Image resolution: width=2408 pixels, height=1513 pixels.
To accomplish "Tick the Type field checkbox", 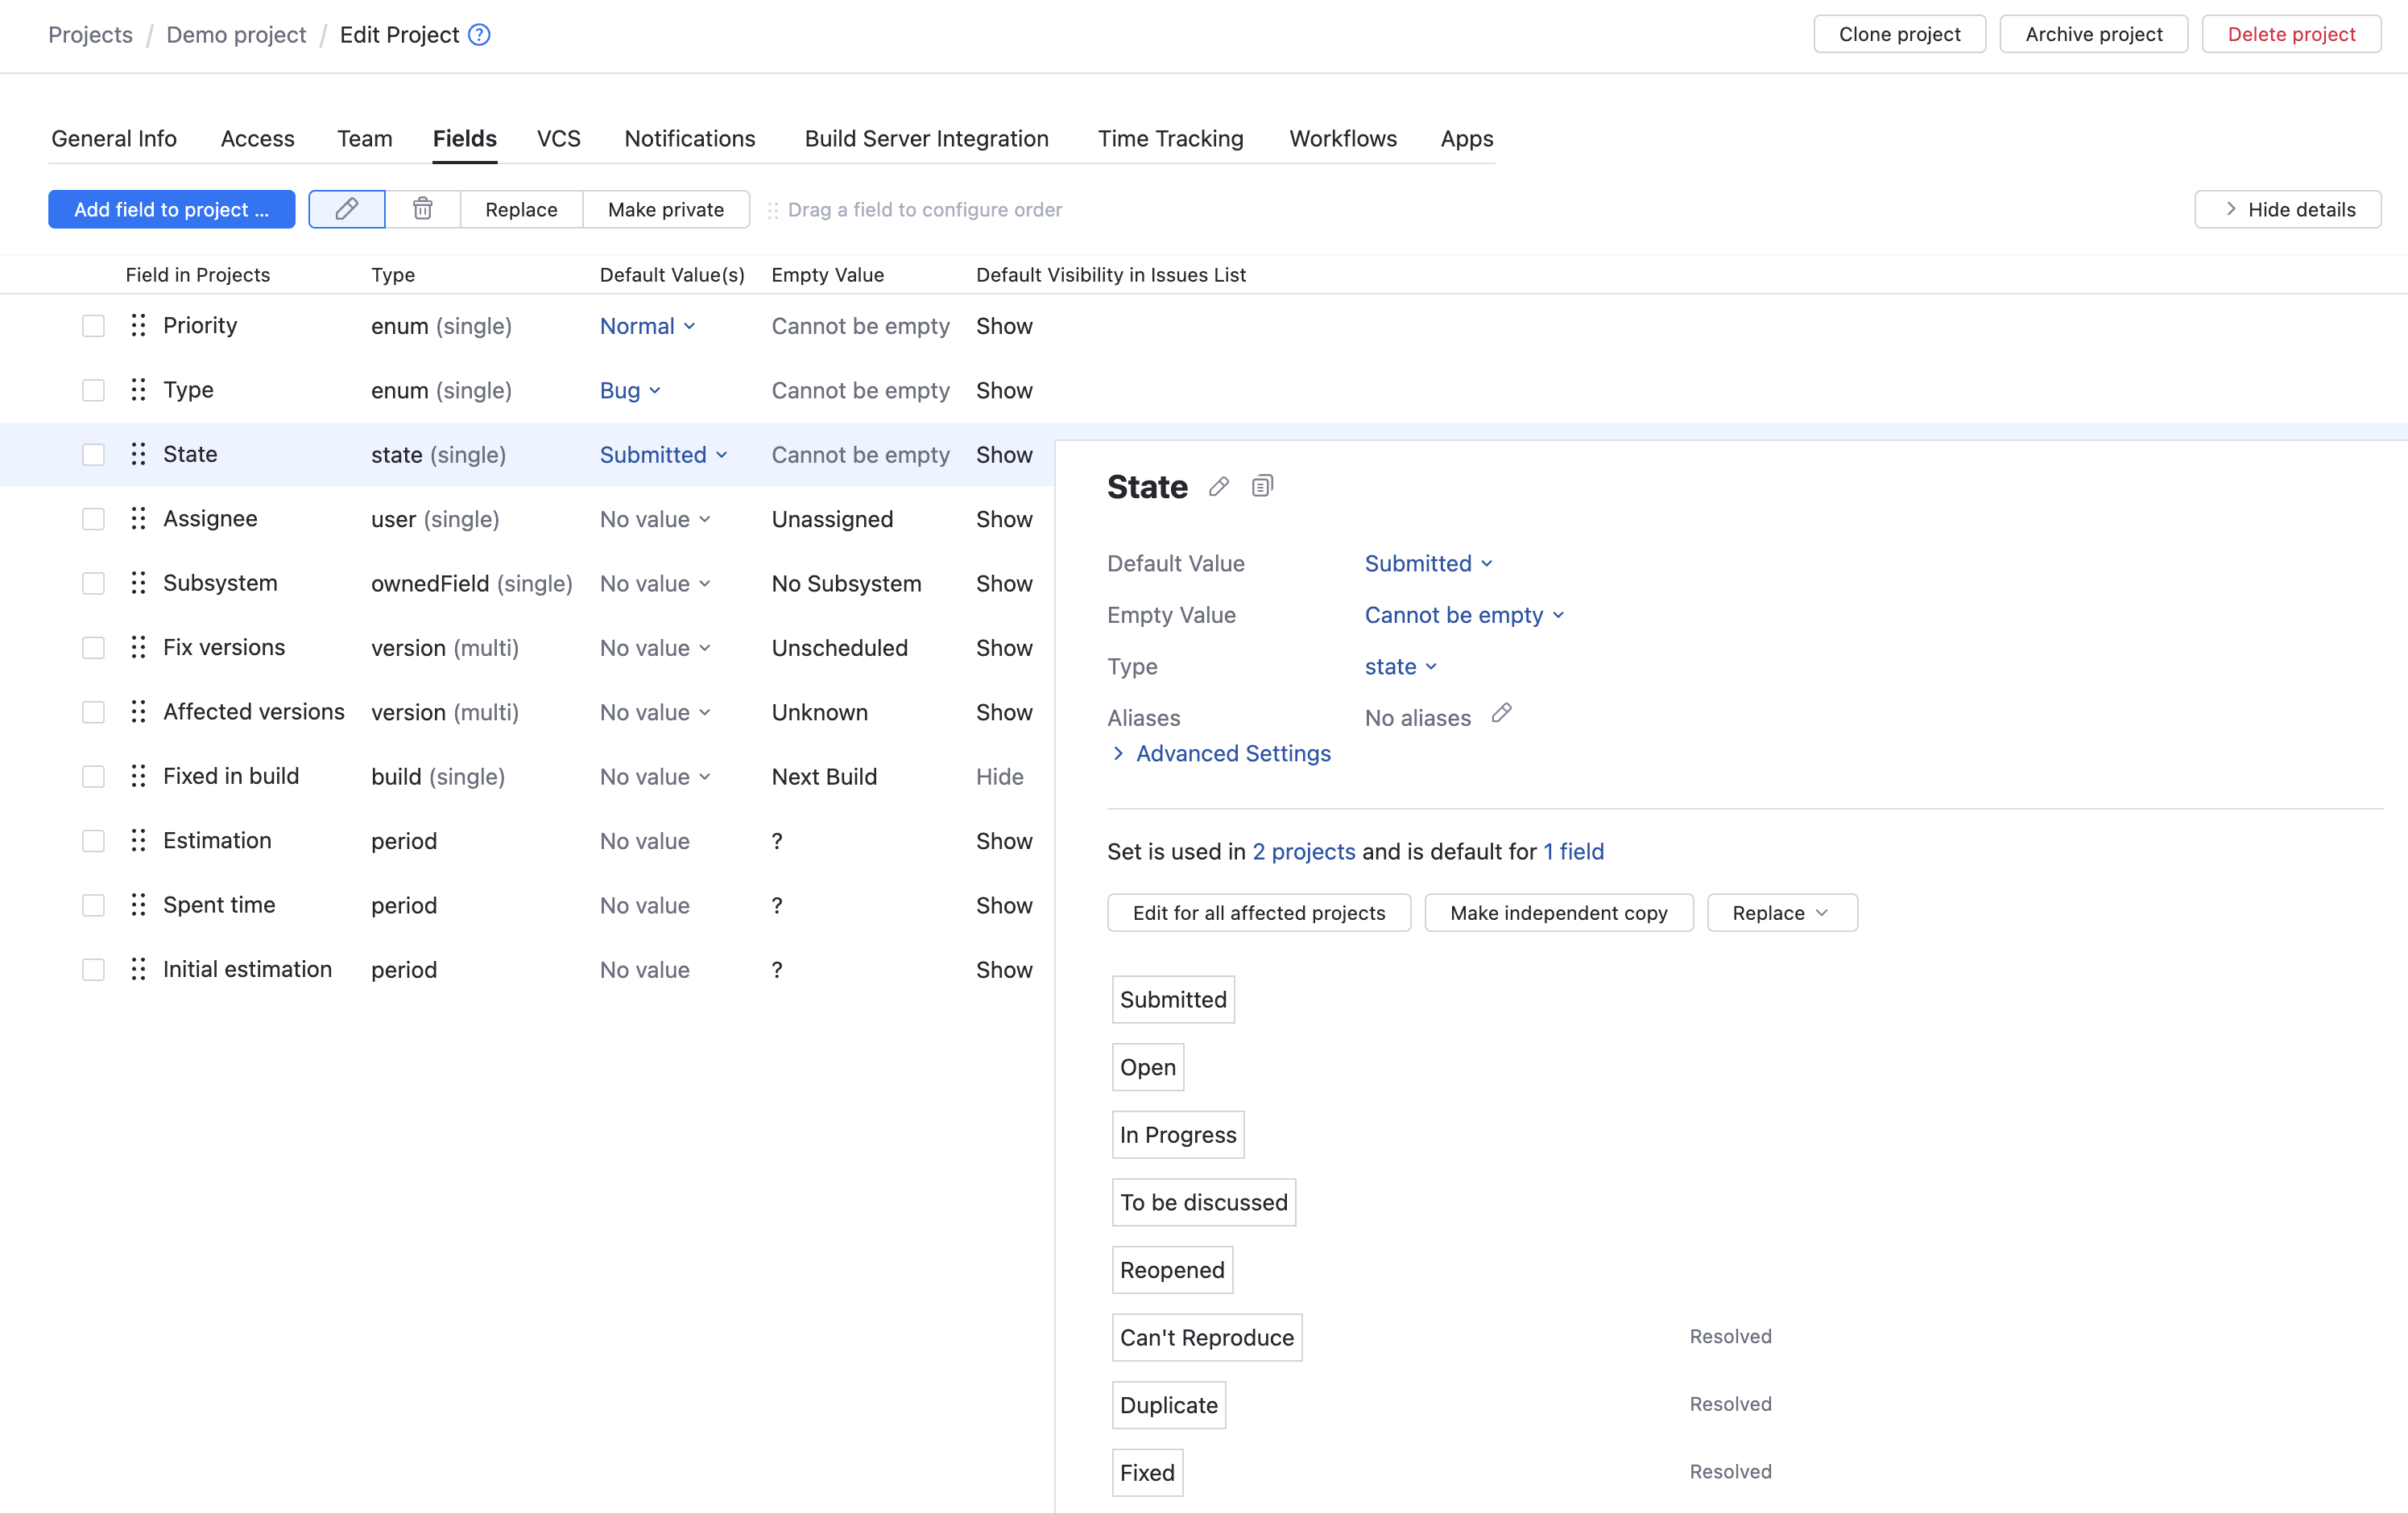I will [93, 391].
